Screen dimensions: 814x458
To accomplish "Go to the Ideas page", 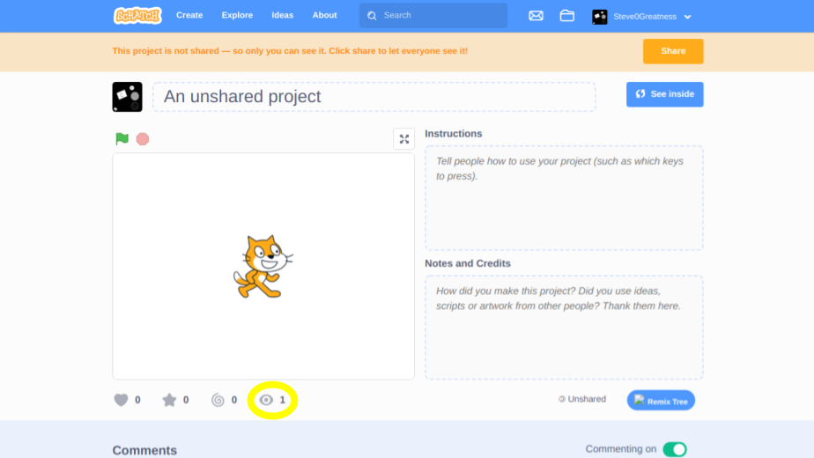I will click(x=283, y=16).
